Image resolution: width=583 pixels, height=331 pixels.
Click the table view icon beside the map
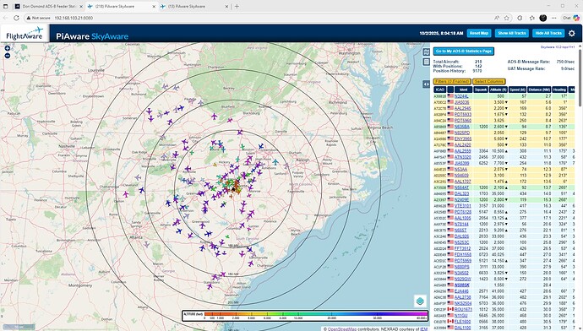pos(427,62)
